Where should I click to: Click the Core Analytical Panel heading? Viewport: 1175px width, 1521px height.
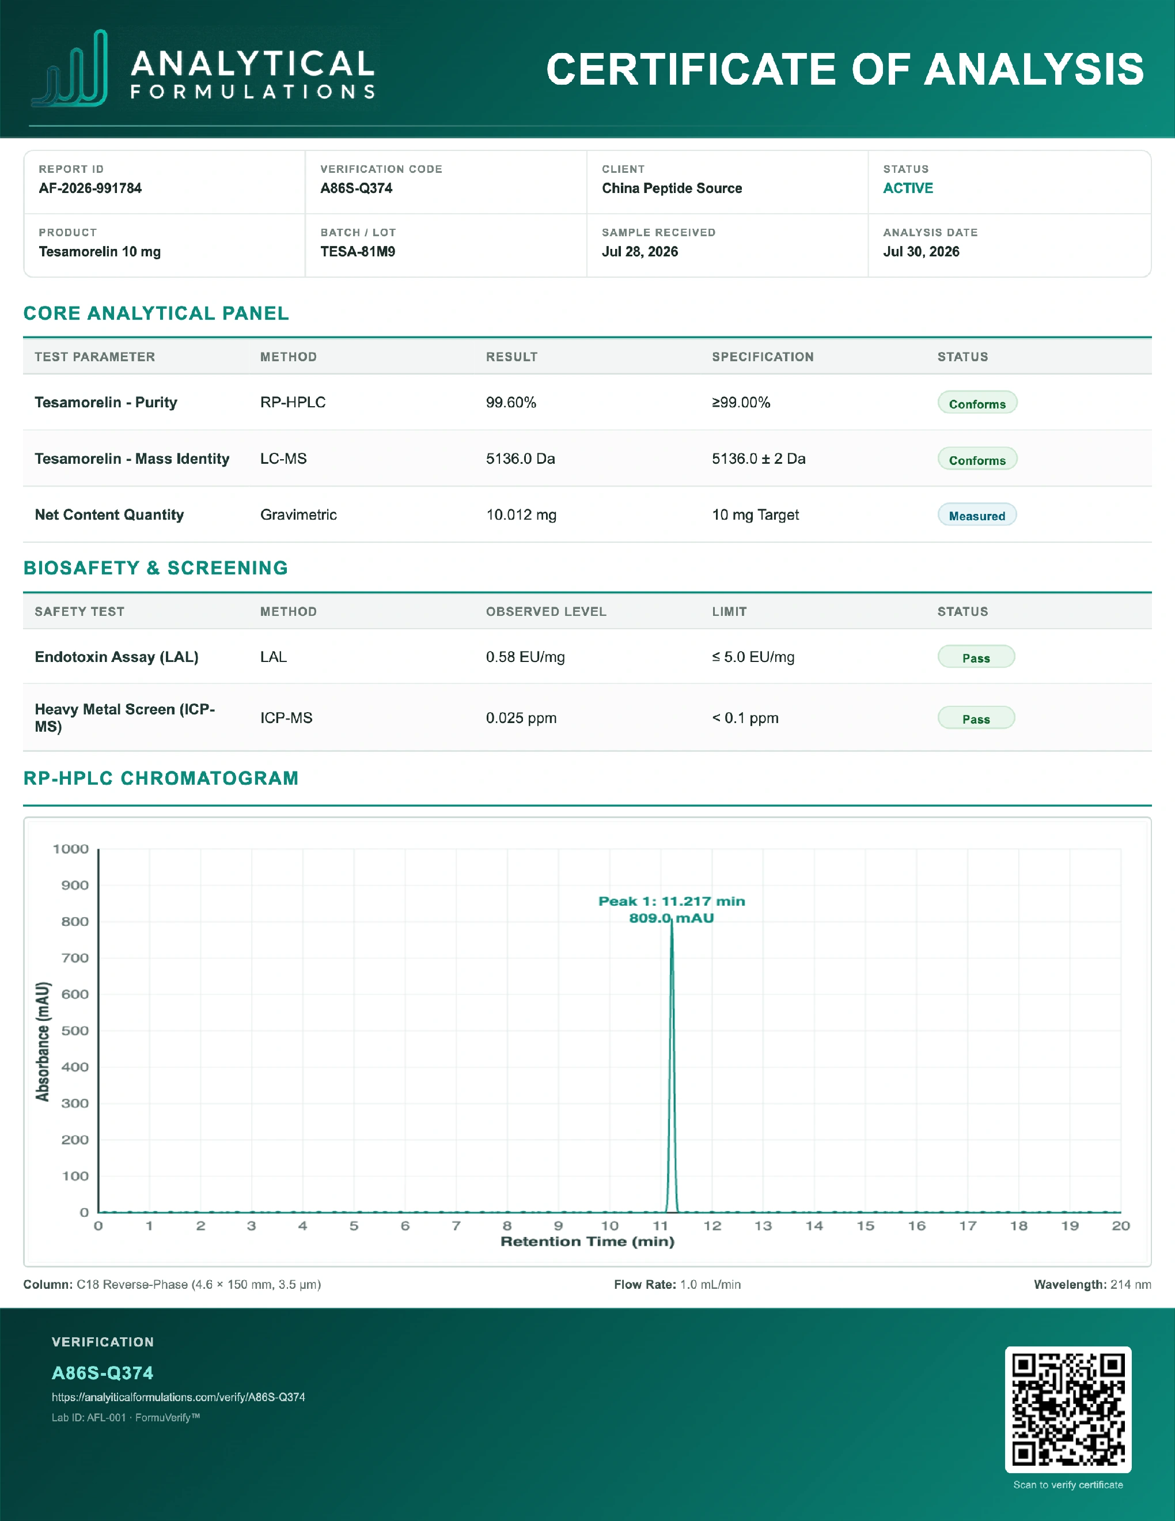[x=156, y=313]
